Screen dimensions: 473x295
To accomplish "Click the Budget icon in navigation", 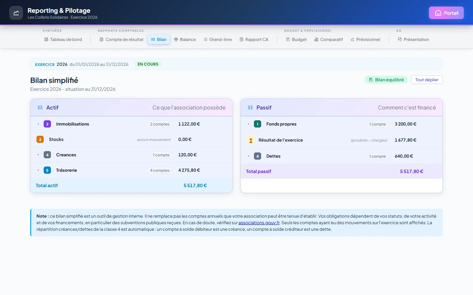I will (288, 40).
